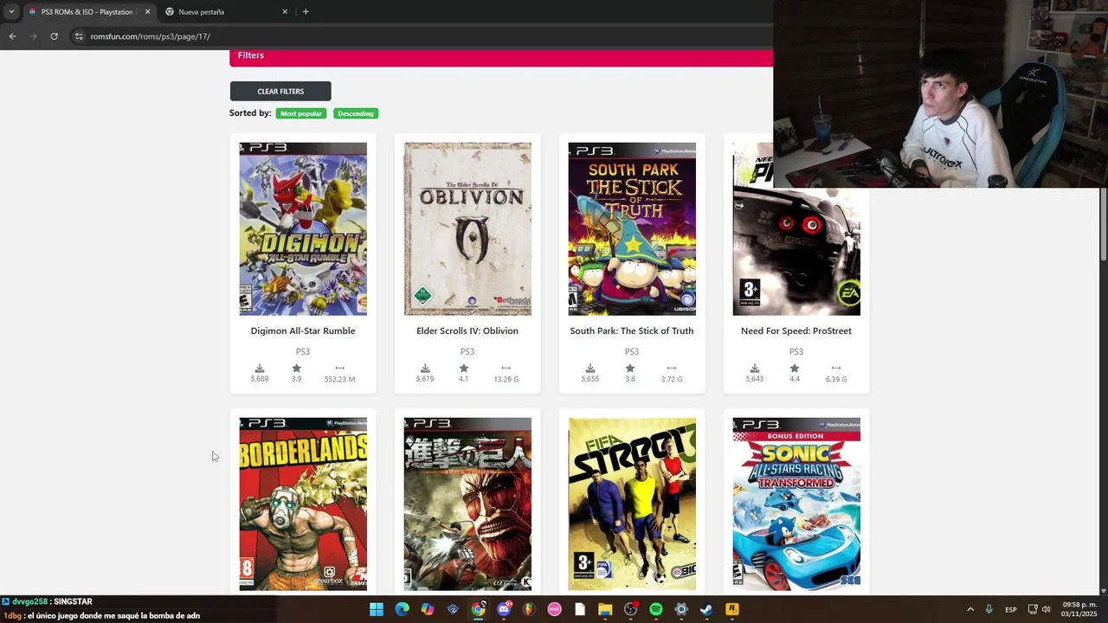Open the clock showing 09:58 p. m.
The image size is (1108, 623).
[1079, 609]
